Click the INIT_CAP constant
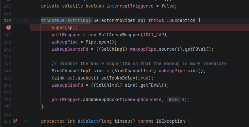The height and width of the screenshot is (127, 249). [154, 35]
